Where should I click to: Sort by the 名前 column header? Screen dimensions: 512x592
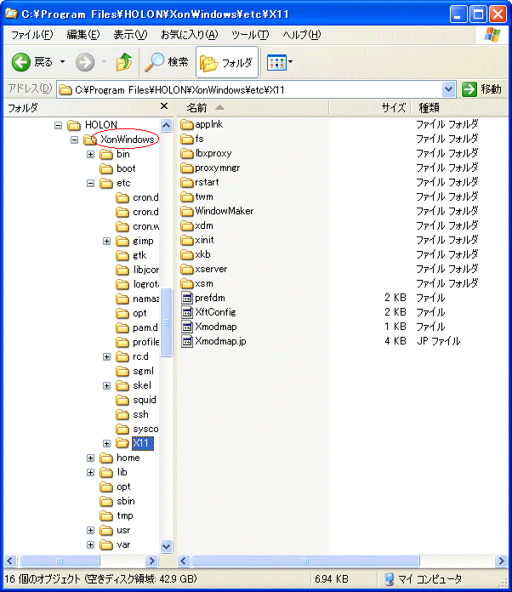pos(253,108)
